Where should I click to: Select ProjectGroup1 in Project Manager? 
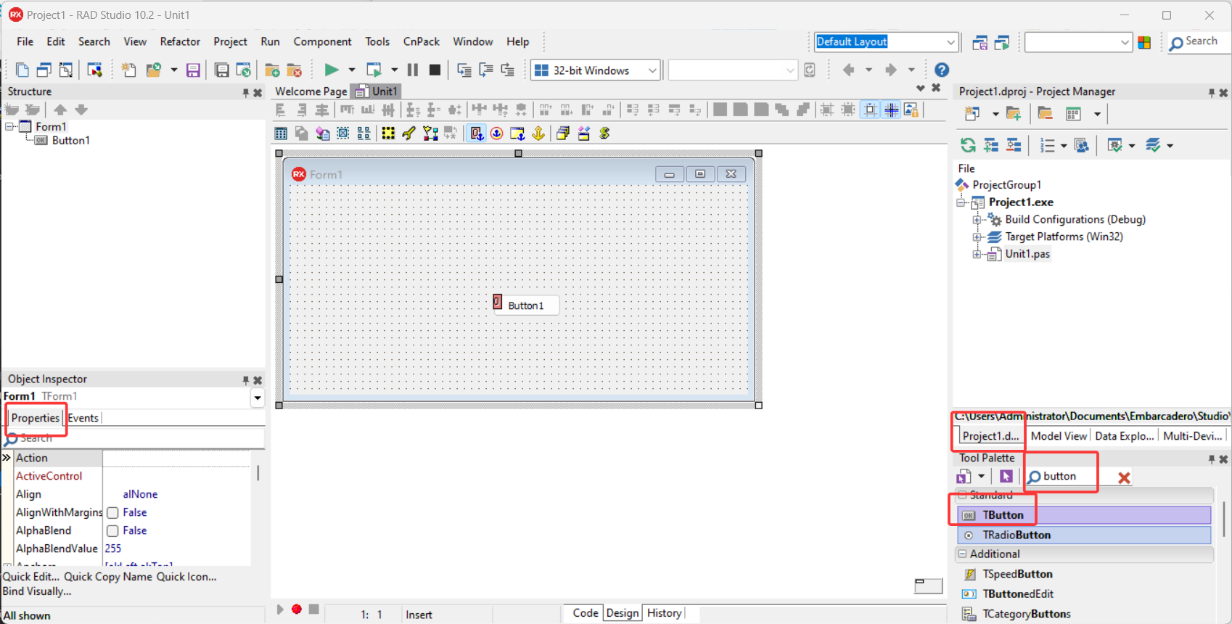[x=1006, y=185]
